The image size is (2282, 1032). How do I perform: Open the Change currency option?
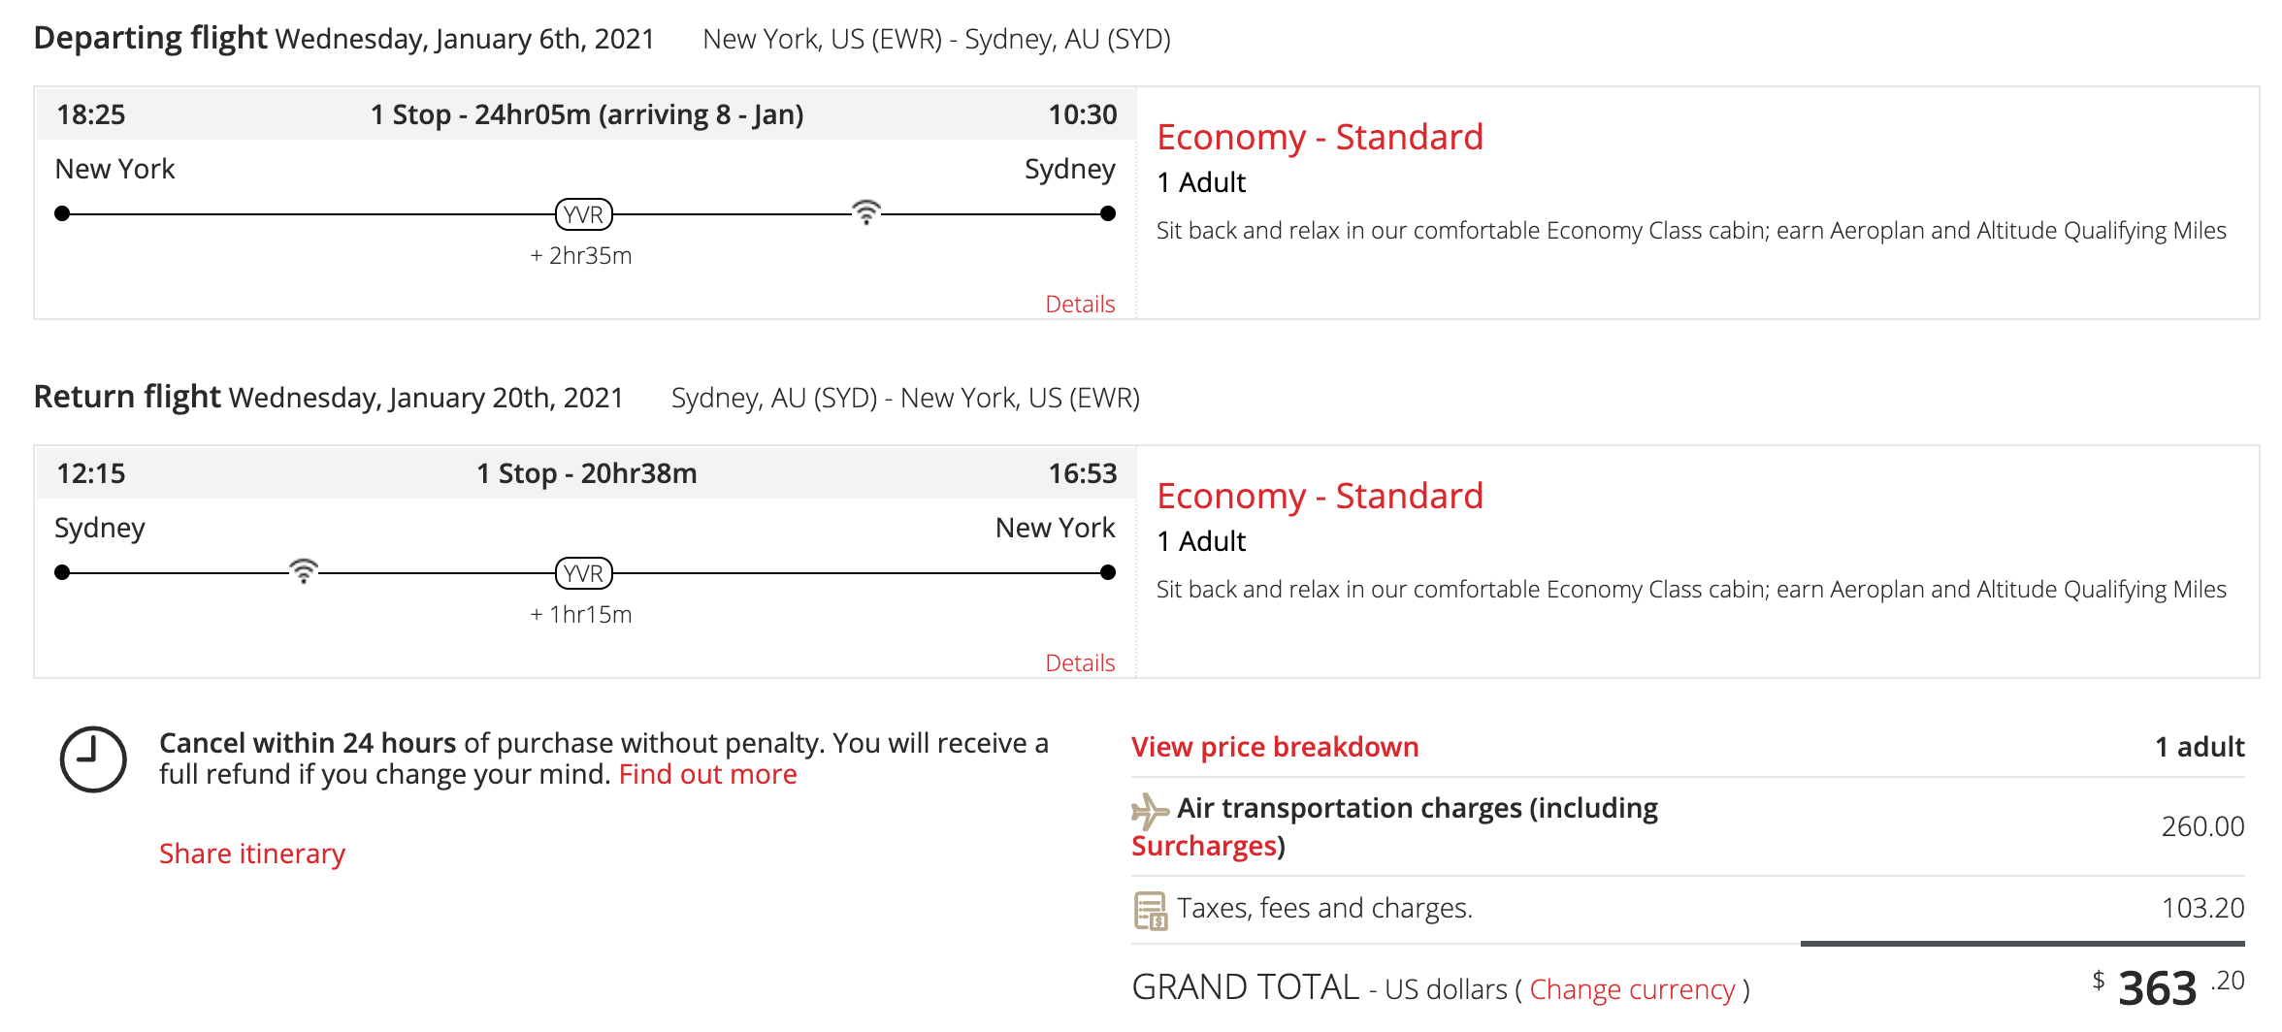1632,989
